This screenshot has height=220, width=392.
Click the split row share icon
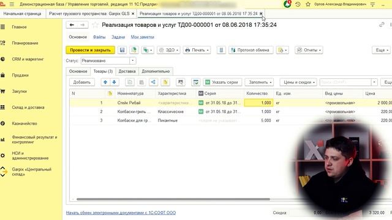pyautogui.click(x=153, y=82)
